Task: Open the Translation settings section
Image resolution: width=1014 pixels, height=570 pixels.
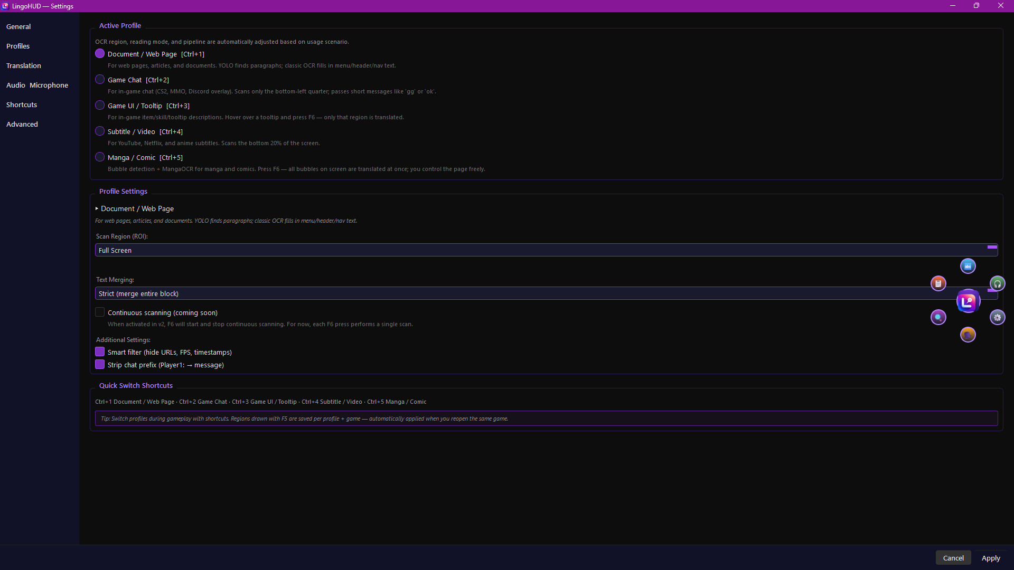Action: [24, 65]
